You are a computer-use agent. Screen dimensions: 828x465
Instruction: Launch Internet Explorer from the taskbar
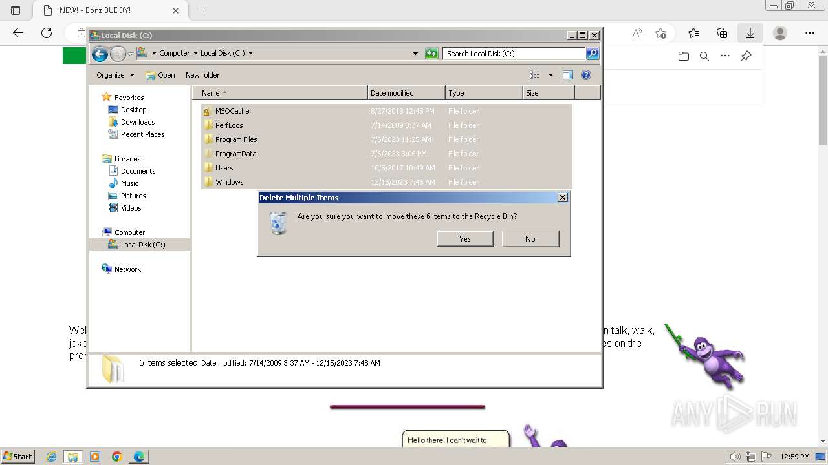(51, 457)
